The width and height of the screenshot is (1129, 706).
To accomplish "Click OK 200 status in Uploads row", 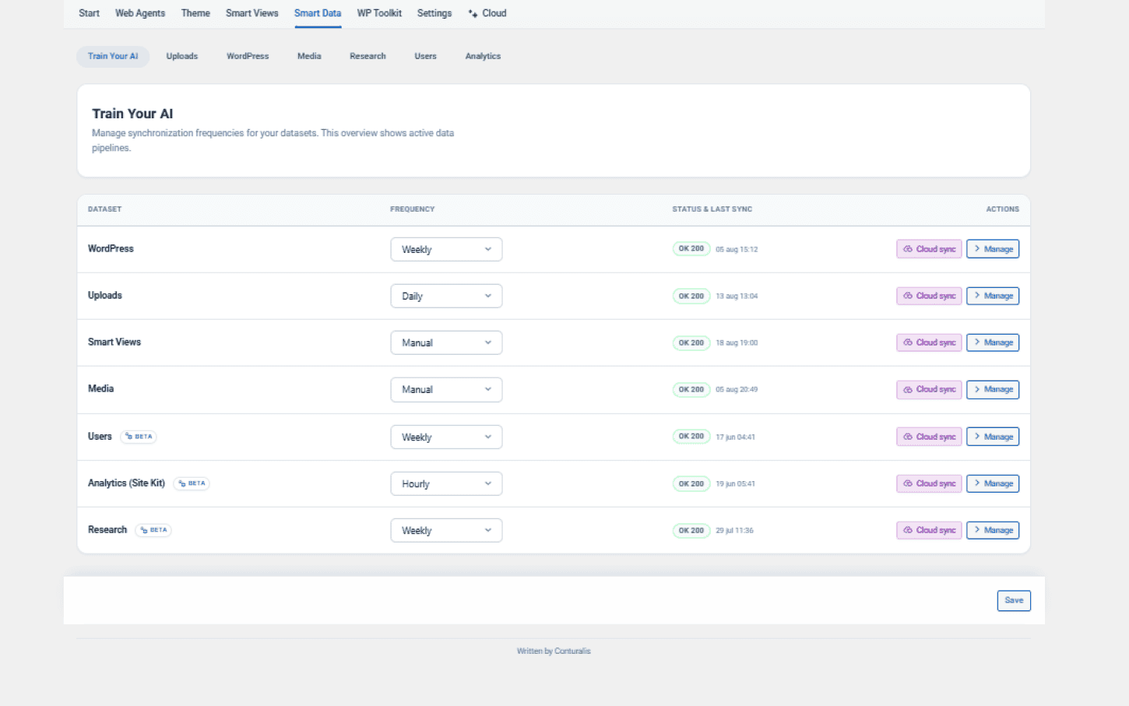I will click(691, 296).
